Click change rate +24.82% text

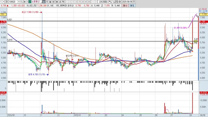tap(21, 6)
